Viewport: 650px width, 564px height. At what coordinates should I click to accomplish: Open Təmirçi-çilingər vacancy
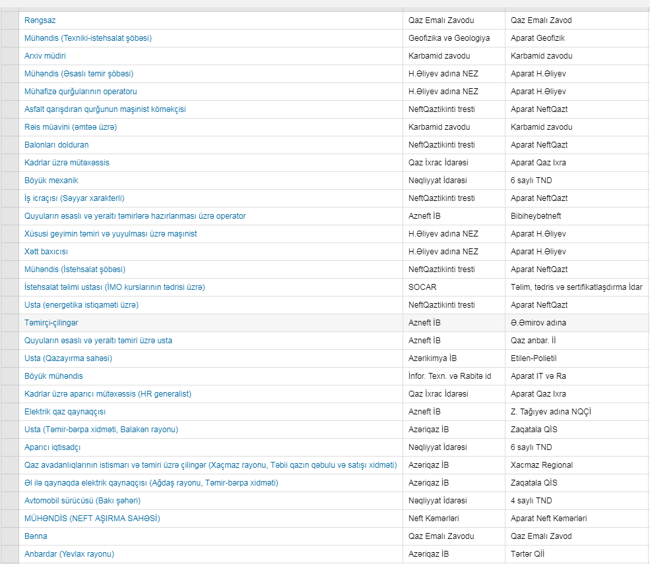[x=51, y=323]
